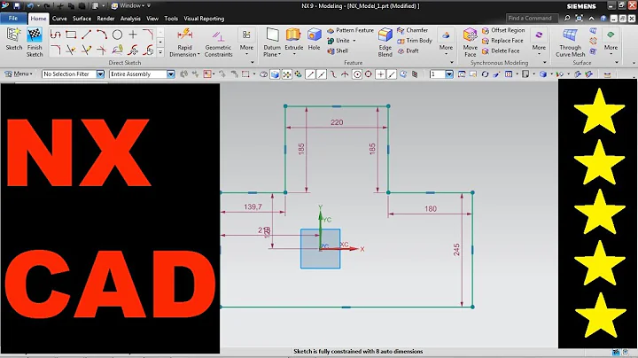Click the Geometric Constraints icon
The image size is (638, 358).
[218, 35]
